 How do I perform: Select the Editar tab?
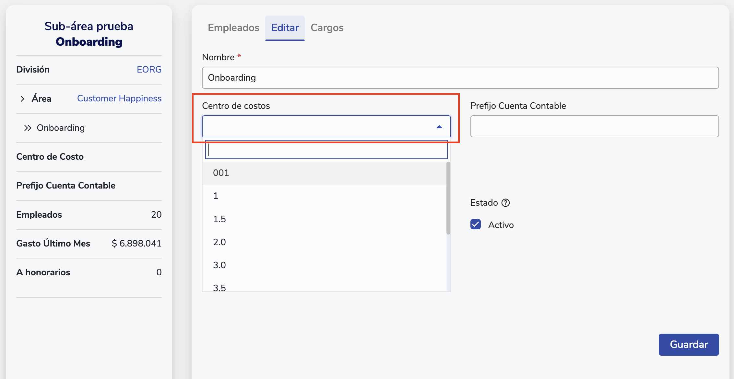285,28
